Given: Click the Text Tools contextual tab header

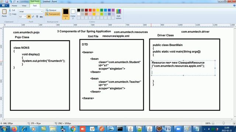Looking at the screenshot, I should click(x=35, y=1).
